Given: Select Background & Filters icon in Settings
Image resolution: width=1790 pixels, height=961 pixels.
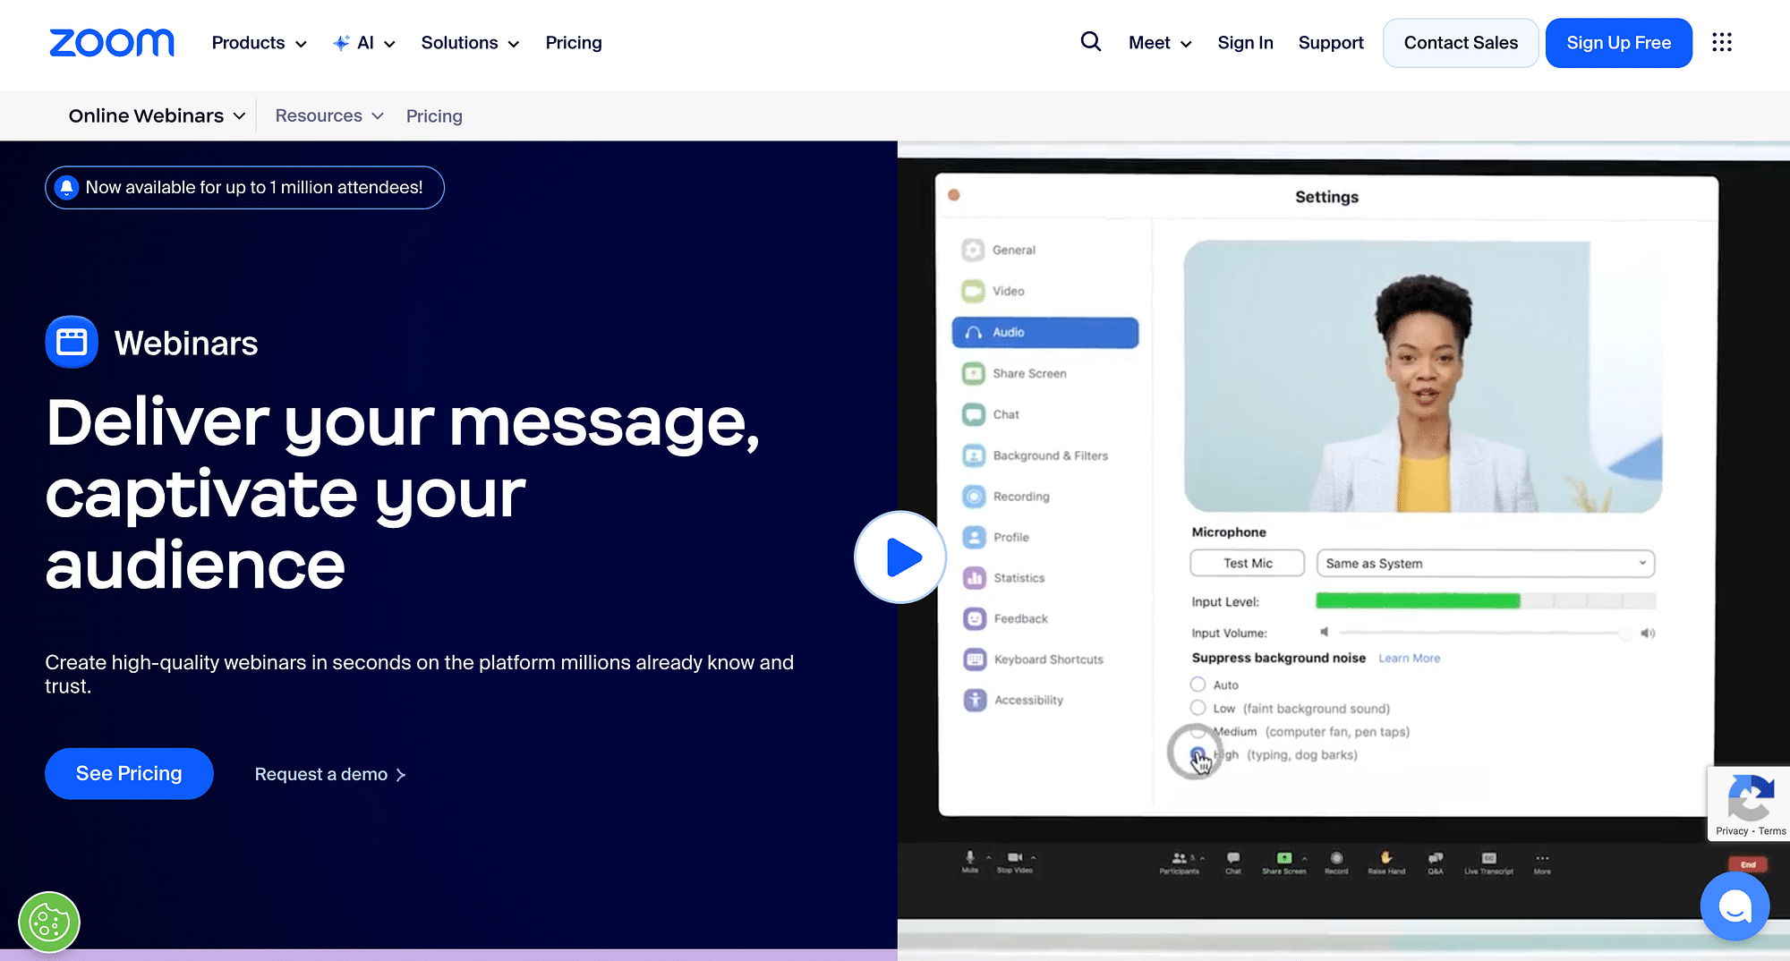Looking at the screenshot, I should tap(974, 455).
